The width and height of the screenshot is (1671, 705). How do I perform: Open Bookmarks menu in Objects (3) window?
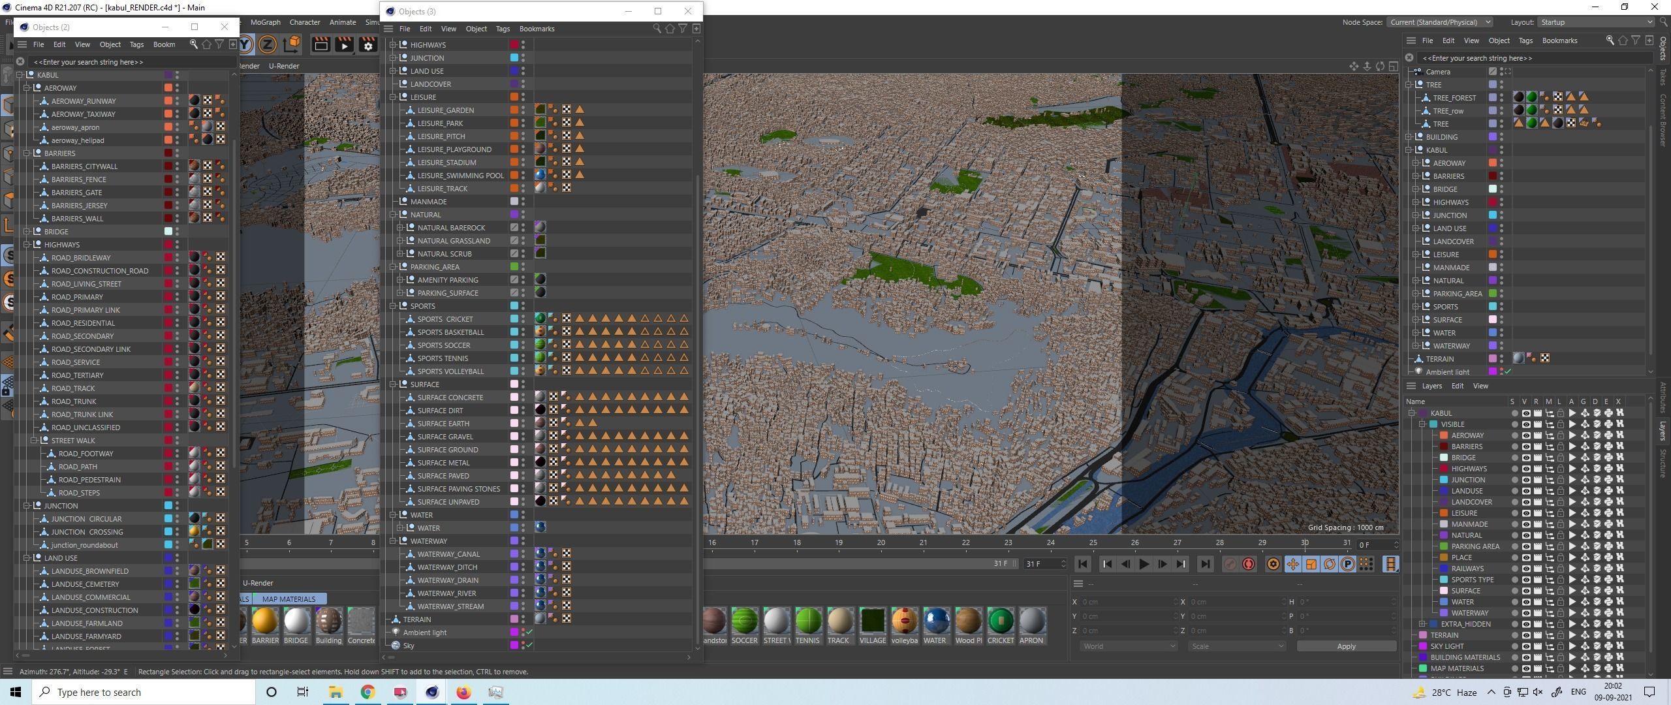pyautogui.click(x=537, y=29)
